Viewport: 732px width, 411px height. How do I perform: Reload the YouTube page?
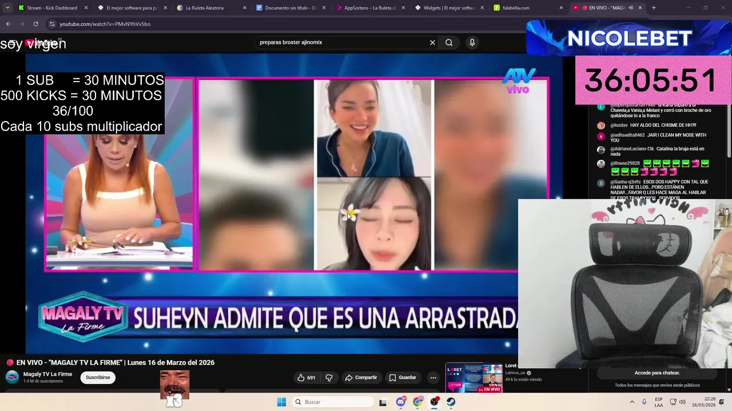(35, 24)
